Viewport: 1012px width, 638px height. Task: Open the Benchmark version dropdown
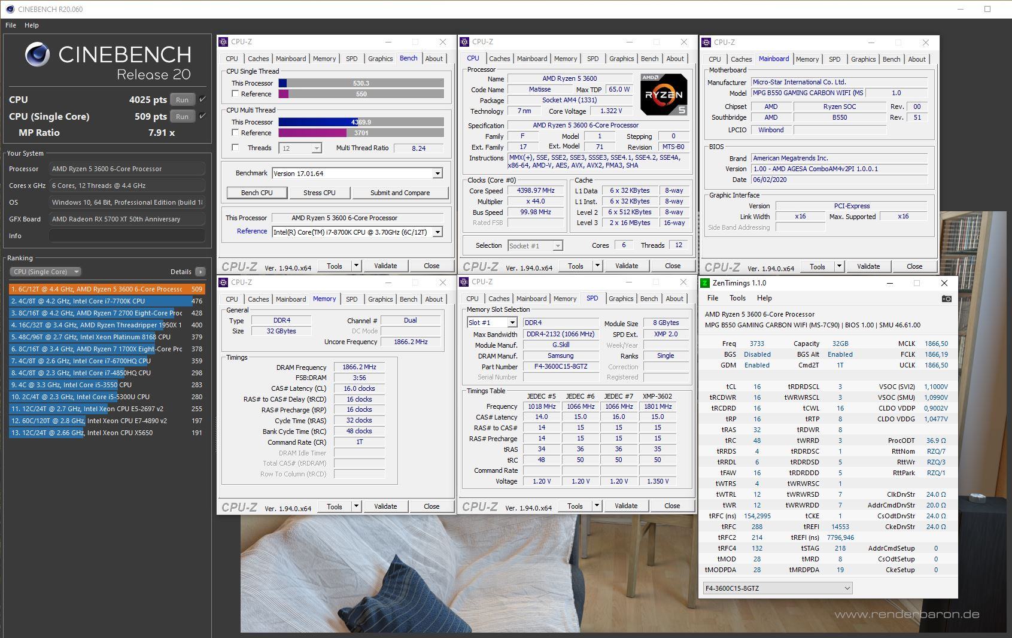click(x=437, y=174)
